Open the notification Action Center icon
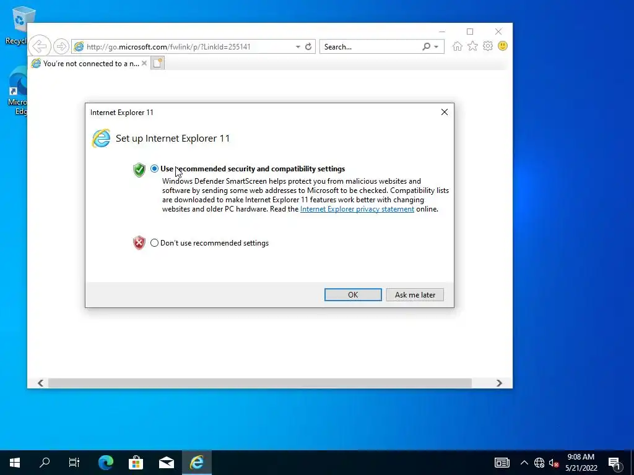Image resolution: width=634 pixels, height=475 pixels. tap(615, 463)
